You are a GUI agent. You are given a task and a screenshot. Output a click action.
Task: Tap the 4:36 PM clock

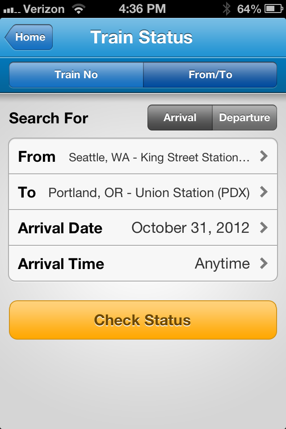click(x=143, y=8)
